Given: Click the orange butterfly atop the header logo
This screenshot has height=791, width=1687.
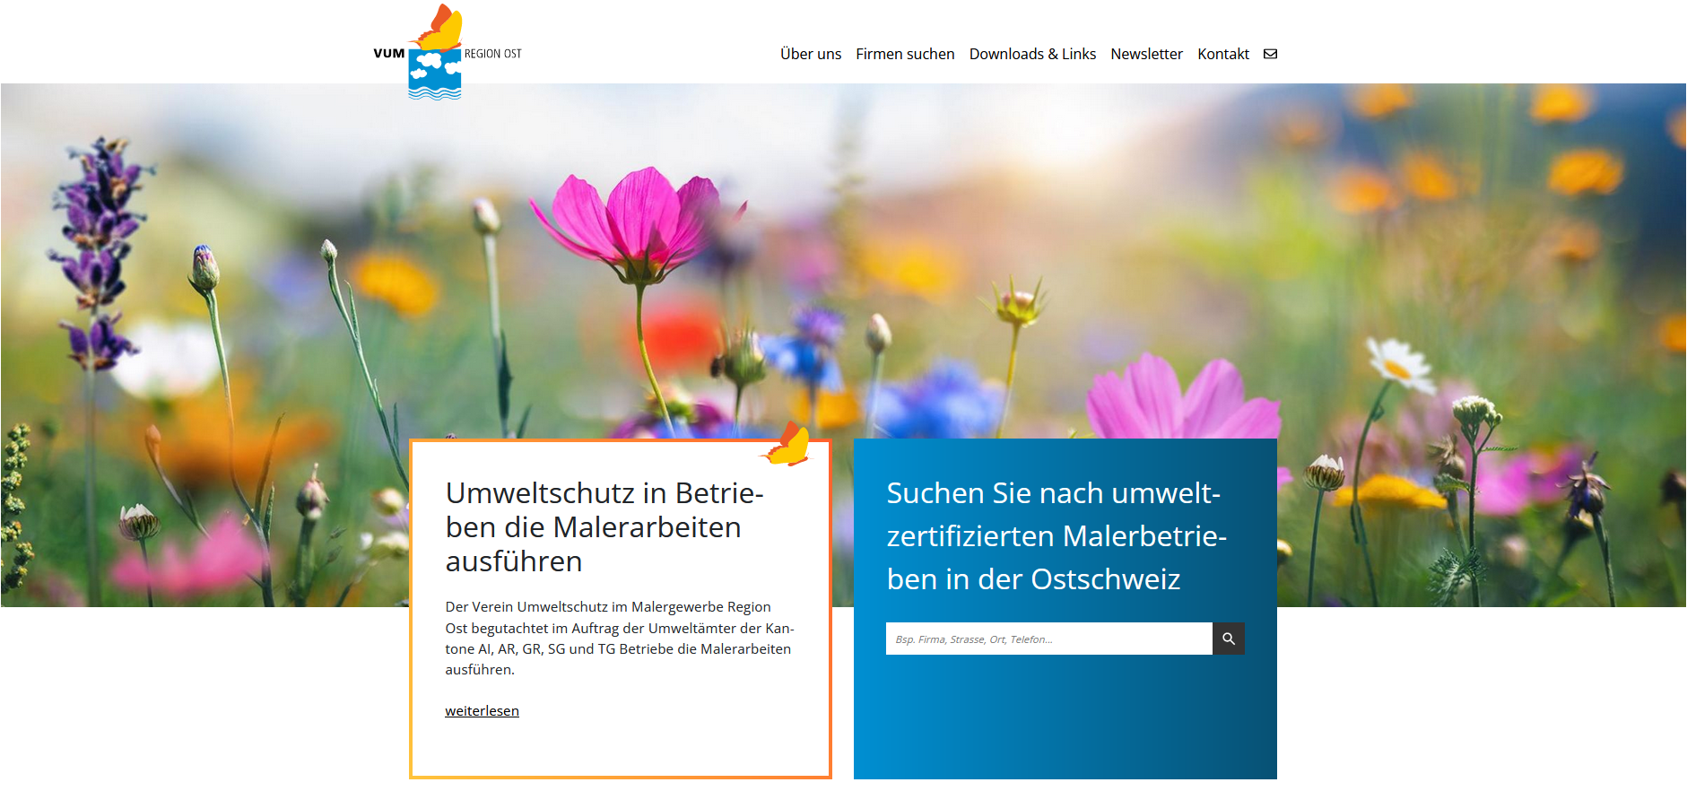Looking at the screenshot, I should coord(439,28).
